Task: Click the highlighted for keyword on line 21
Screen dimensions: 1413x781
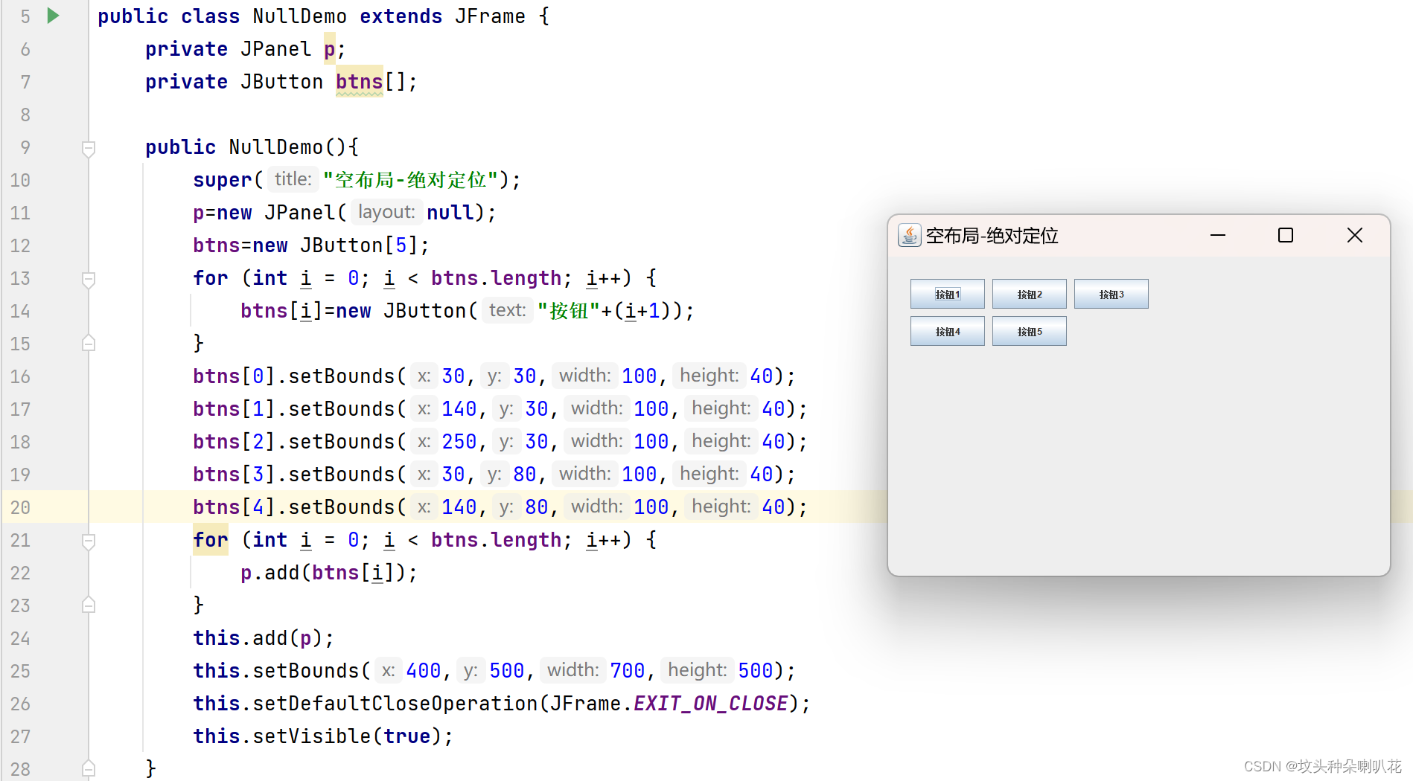Action: coord(211,540)
